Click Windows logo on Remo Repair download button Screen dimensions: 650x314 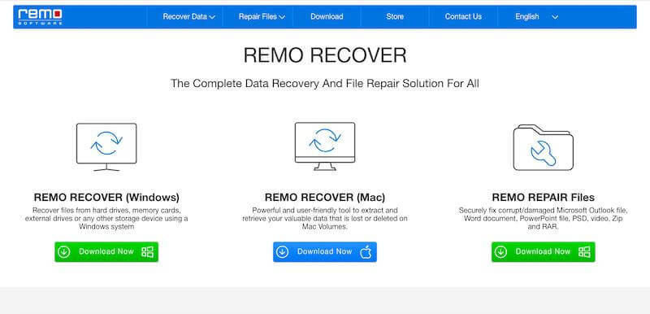[x=584, y=252]
